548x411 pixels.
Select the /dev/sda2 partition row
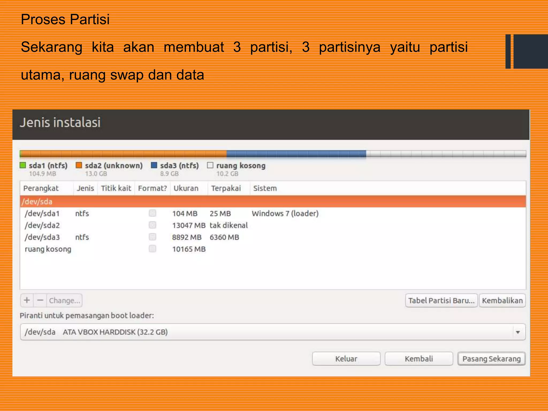[273, 225]
